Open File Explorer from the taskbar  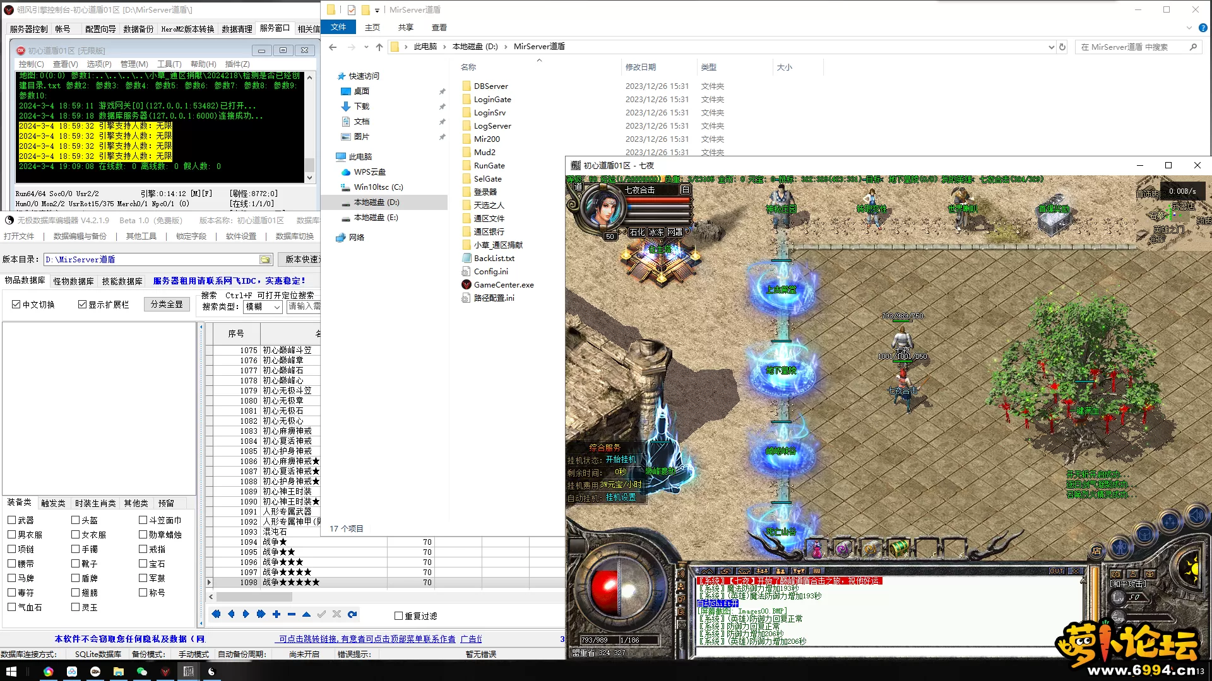118,672
